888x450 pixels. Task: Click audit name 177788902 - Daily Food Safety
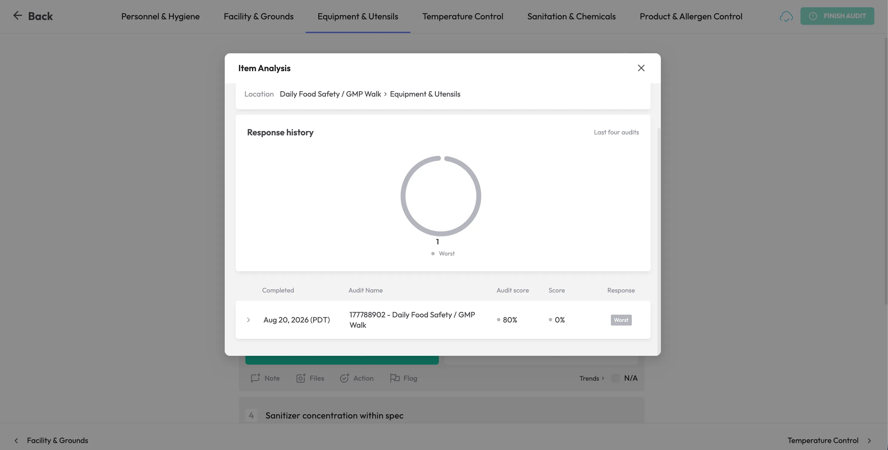412,320
